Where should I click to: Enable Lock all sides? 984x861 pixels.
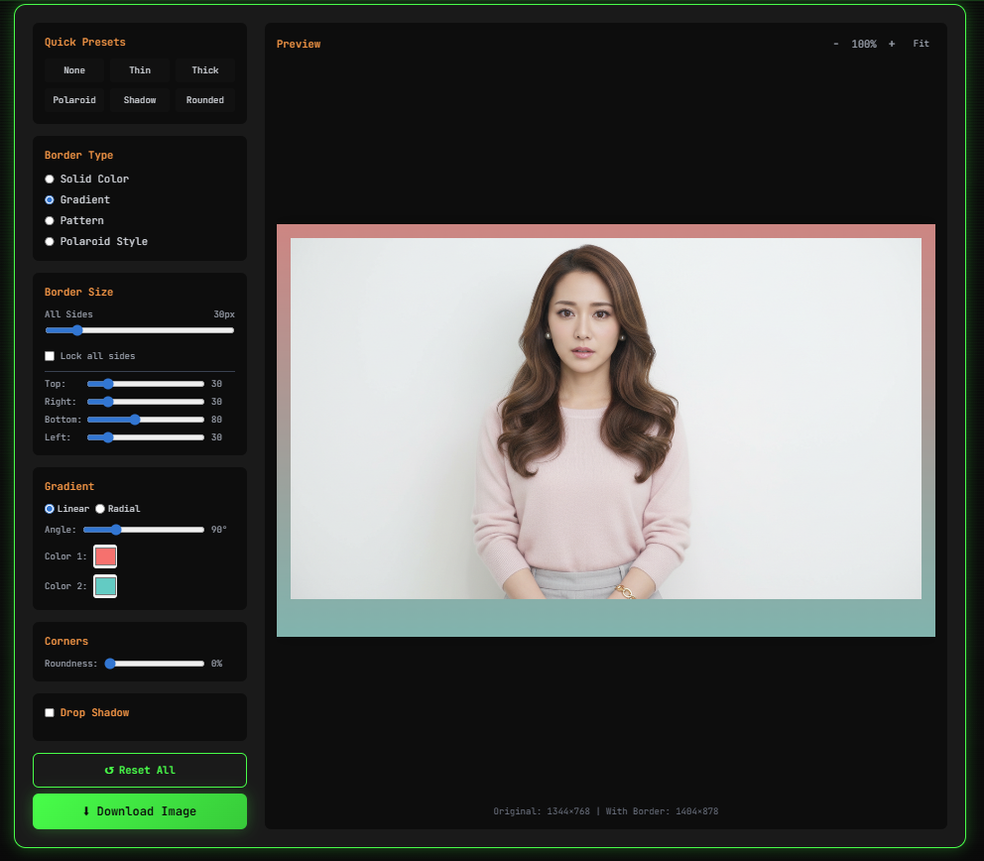(50, 355)
